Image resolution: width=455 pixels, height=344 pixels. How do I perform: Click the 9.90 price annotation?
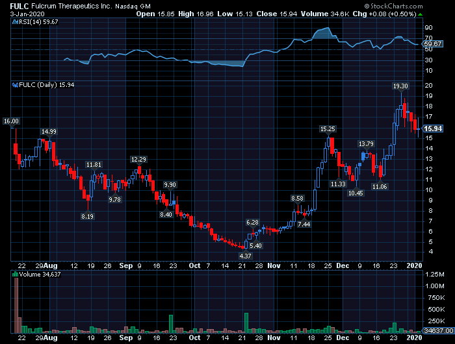(170, 184)
